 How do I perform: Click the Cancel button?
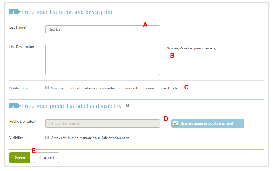coord(46,157)
